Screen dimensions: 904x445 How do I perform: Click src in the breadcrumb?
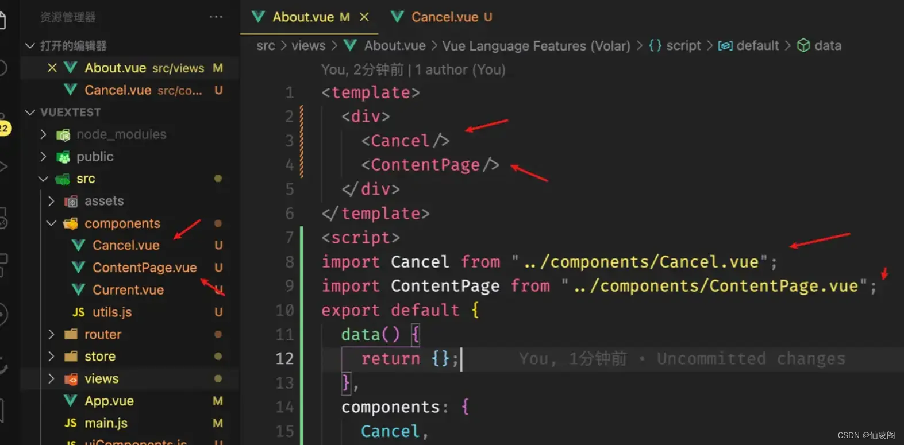(x=266, y=45)
